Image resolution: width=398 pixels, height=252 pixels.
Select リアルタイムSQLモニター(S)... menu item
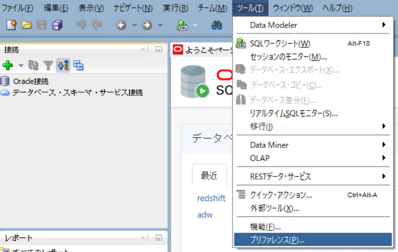313,113
